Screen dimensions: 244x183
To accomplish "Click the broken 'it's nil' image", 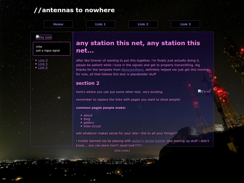I will [204, 91].
